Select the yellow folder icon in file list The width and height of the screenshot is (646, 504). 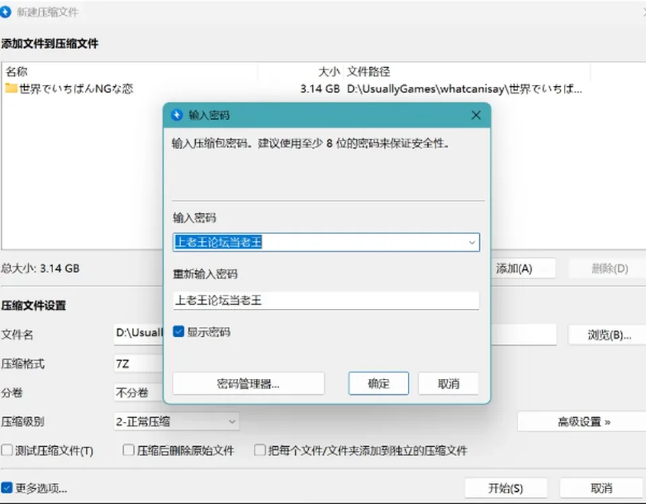[11, 88]
